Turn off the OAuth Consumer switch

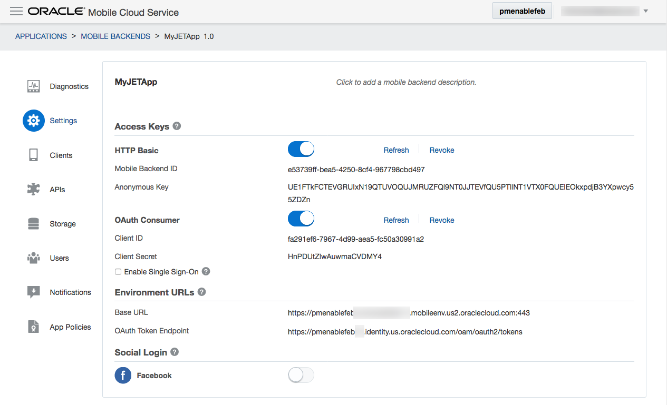[301, 219]
